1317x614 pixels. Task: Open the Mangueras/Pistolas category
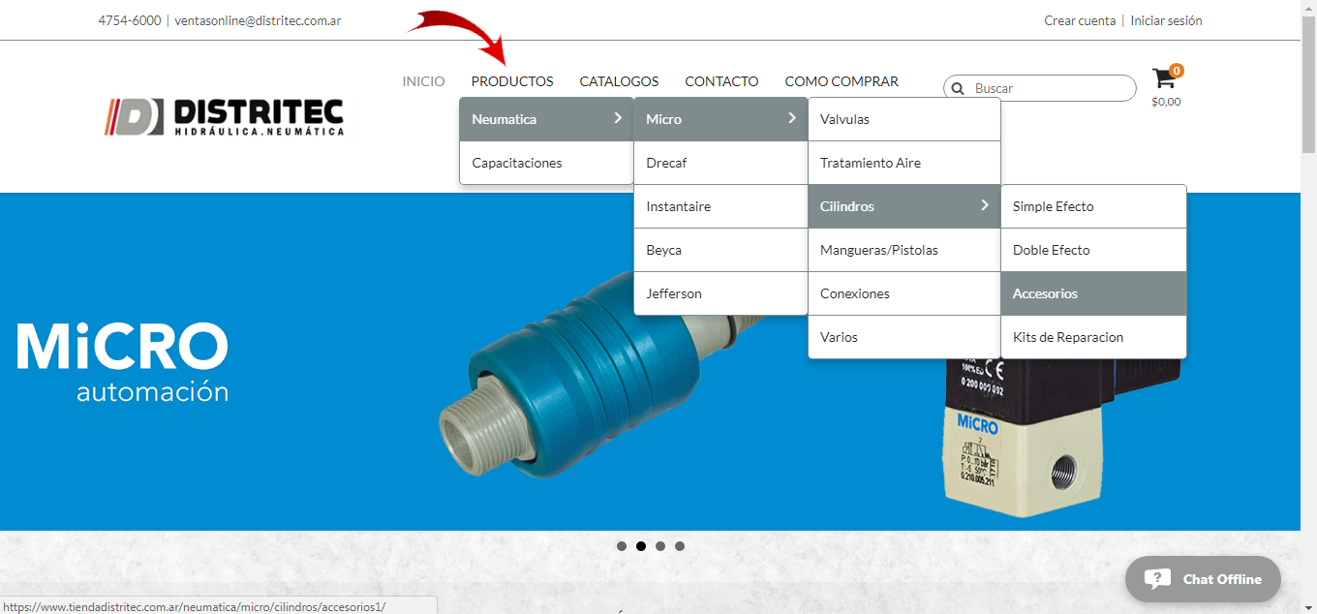tap(904, 250)
